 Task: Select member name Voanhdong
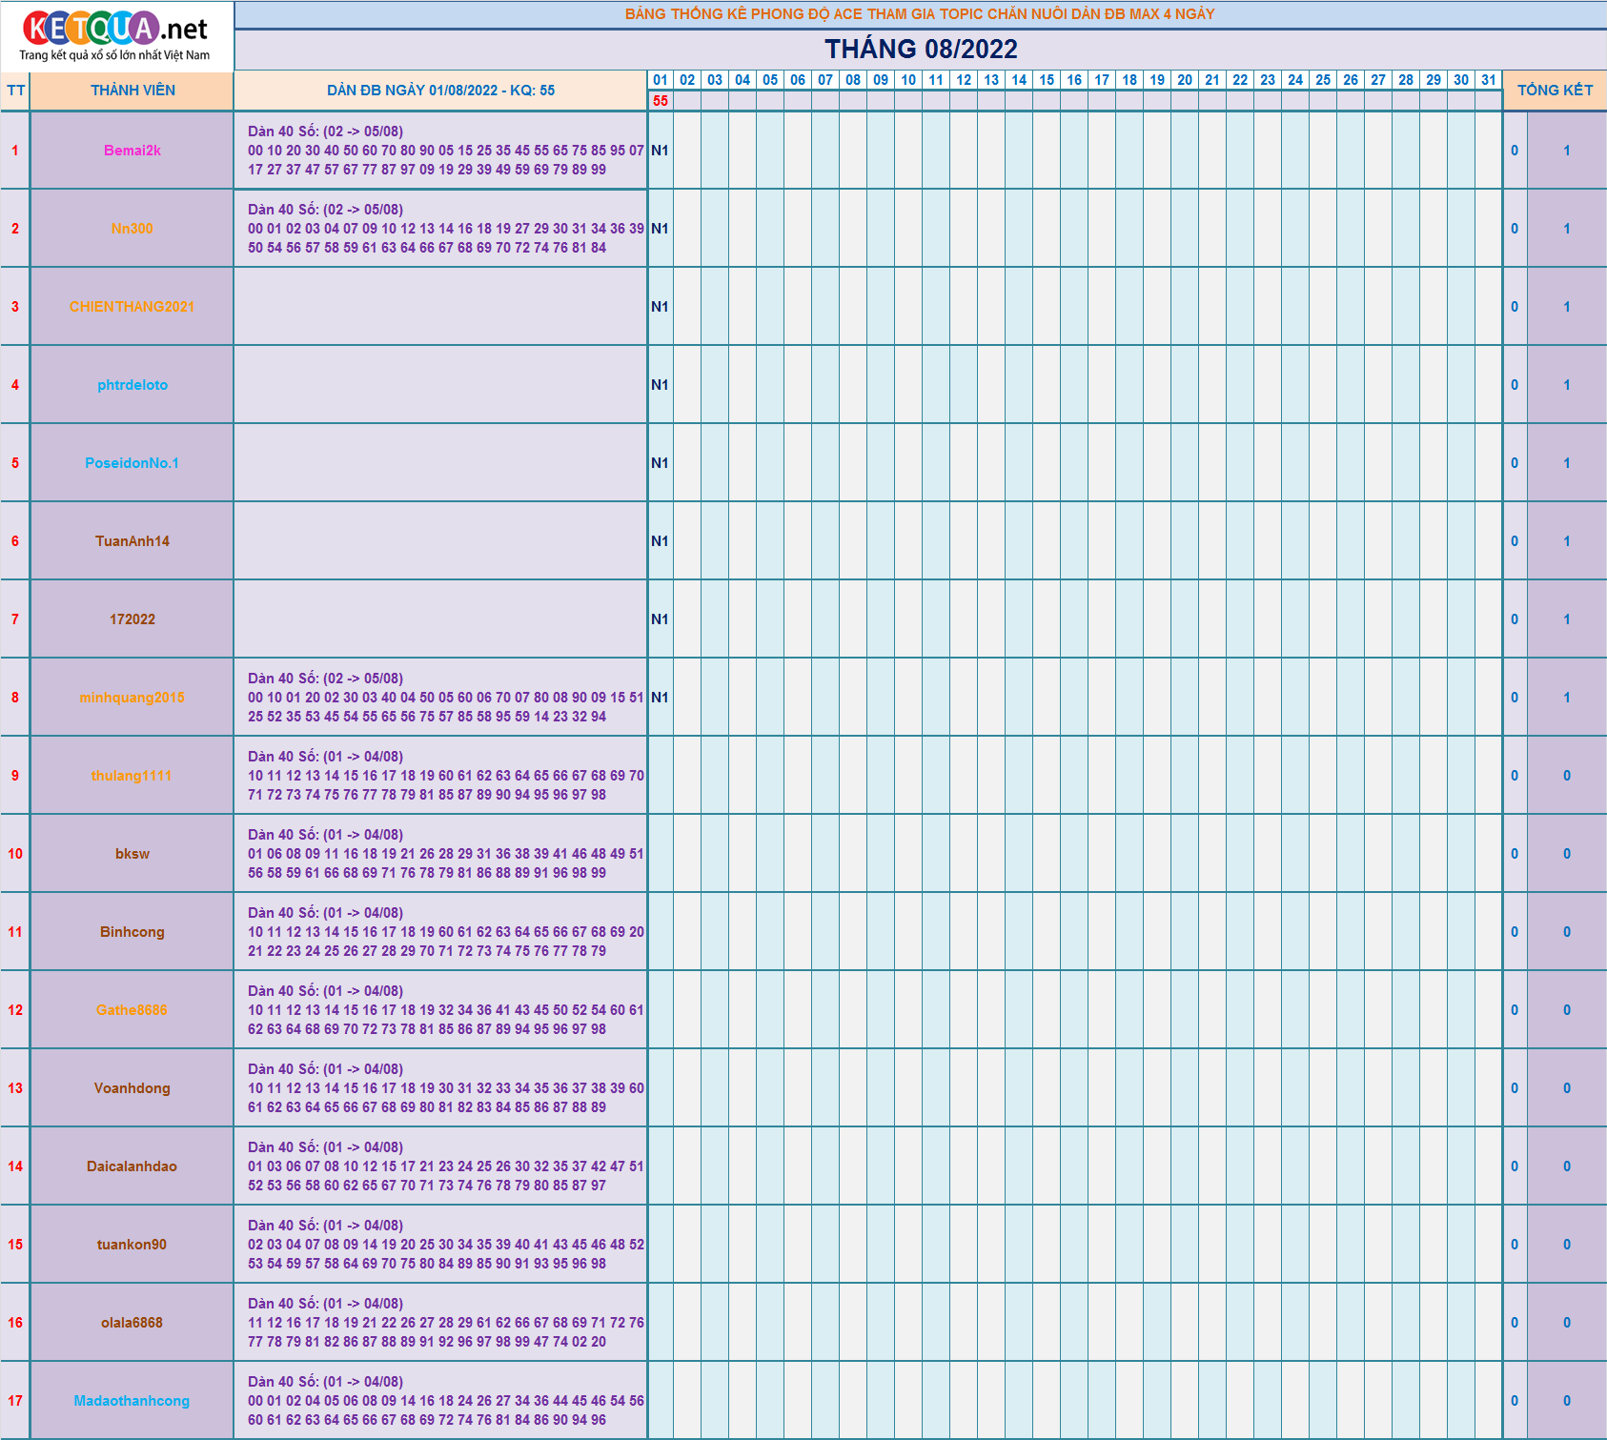pos(132,1088)
